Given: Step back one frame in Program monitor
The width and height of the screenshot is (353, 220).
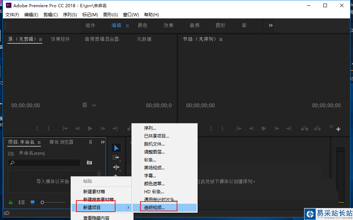Looking at the screenshot, I should [252, 129].
